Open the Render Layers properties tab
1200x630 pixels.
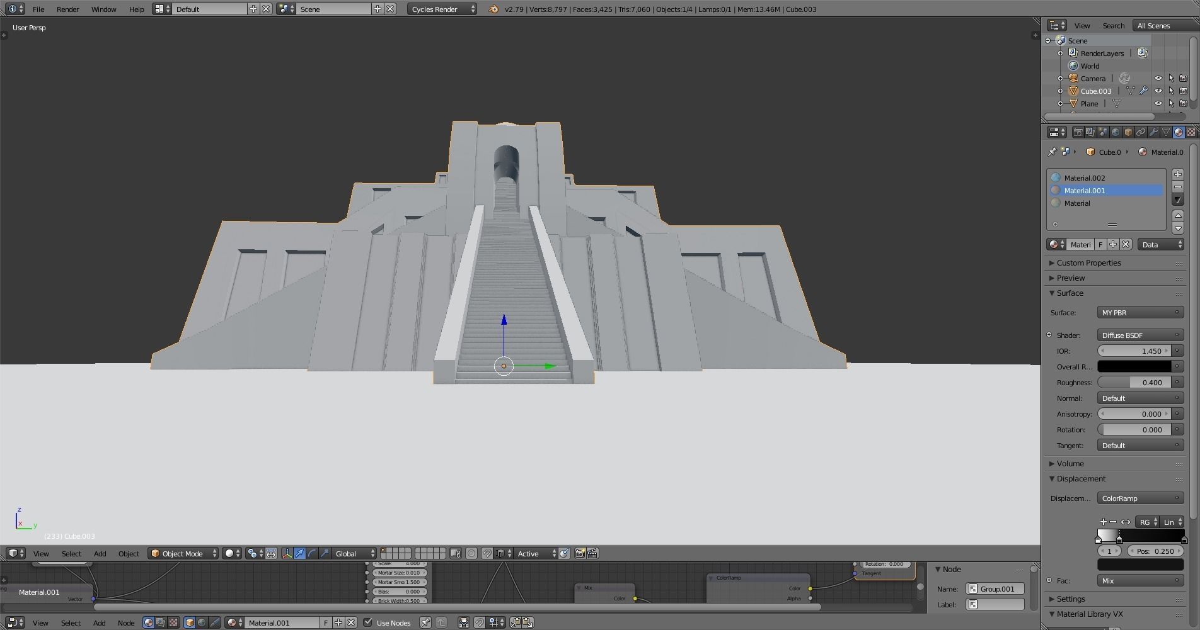coord(1090,132)
